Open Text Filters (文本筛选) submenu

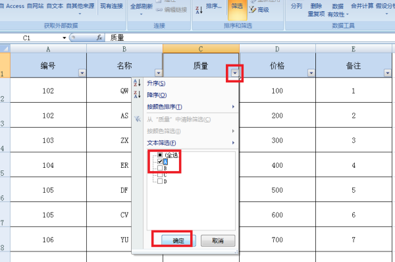185,143
